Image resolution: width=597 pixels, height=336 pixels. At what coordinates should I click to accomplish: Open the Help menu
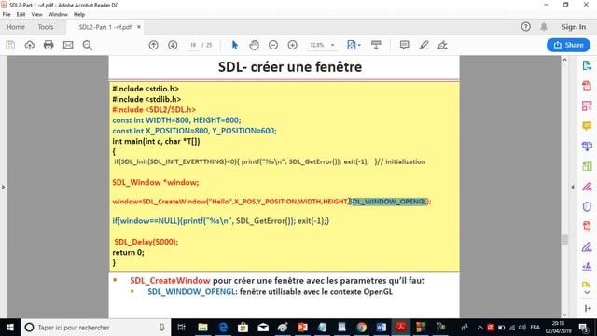79,15
